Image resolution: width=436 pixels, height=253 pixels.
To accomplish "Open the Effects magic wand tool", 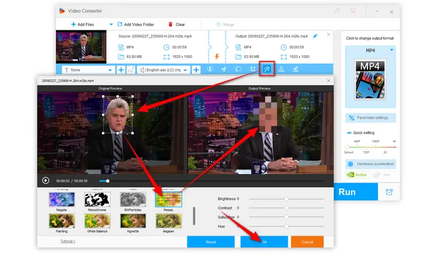I will [x=267, y=69].
